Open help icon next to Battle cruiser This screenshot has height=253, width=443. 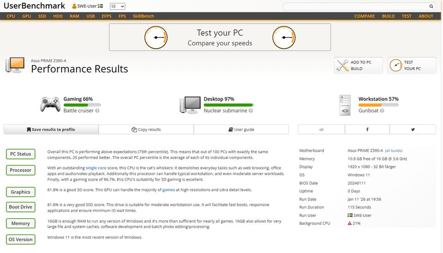click(97, 111)
